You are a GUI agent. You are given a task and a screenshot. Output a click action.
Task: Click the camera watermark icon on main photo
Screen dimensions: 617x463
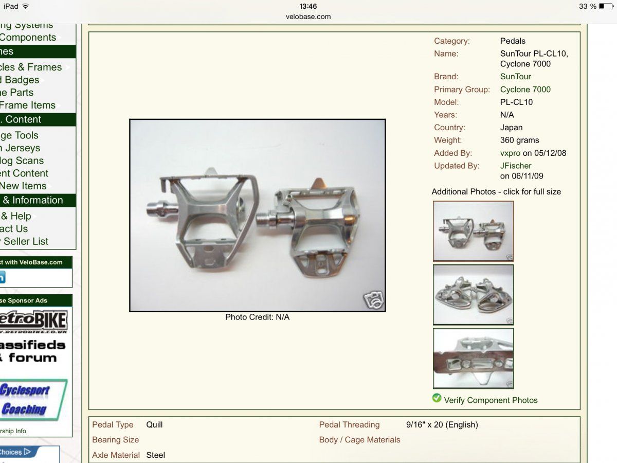click(x=373, y=300)
